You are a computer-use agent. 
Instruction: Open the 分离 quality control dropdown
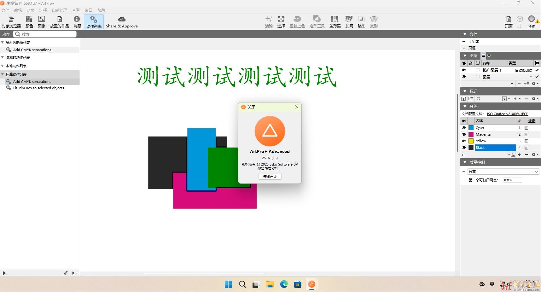[x=503, y=172]
